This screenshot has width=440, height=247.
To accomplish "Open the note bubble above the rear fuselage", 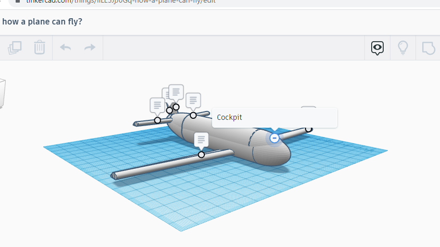I will pos(193,101).
